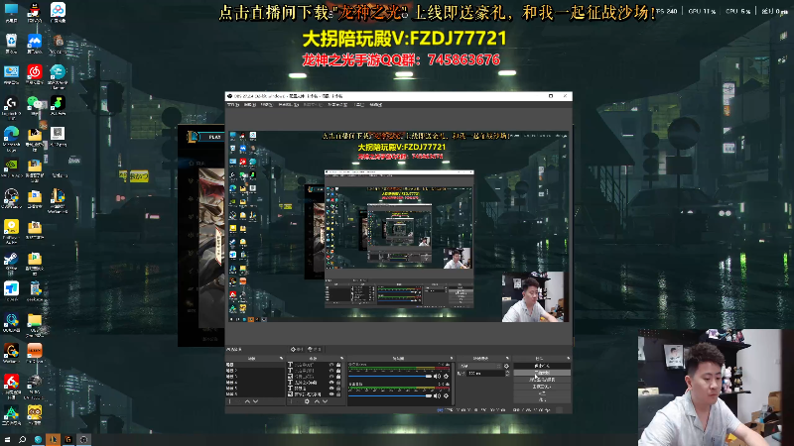Viewport: 794px width, 446px height.
Task: Click Start Streaming in OBS controls dock
Action: (542, 366)
